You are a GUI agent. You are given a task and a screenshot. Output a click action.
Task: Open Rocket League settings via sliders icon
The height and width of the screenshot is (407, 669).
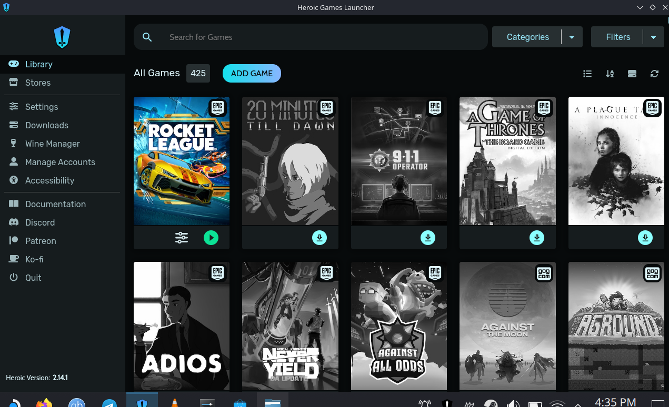(181, 238)
